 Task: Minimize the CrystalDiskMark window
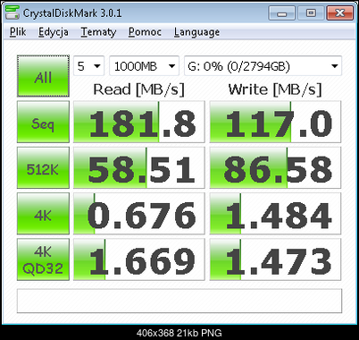pyautogui.click(x=281, y=13)
